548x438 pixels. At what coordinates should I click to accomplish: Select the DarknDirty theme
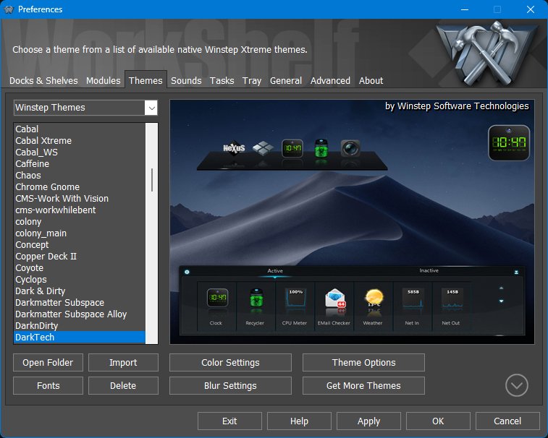tap(80, 326)
